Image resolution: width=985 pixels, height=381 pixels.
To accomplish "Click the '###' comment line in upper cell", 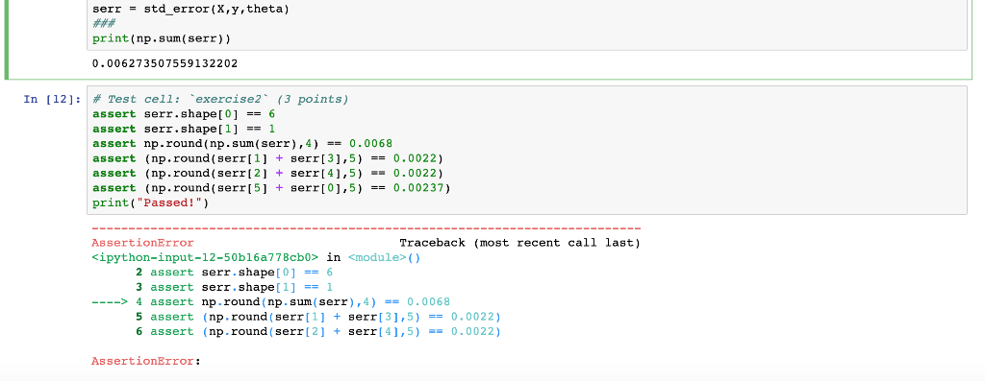I will pos(103,24).
